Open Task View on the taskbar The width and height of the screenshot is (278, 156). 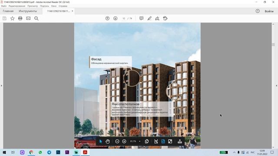pyautogui.click(x=13, y=152)
